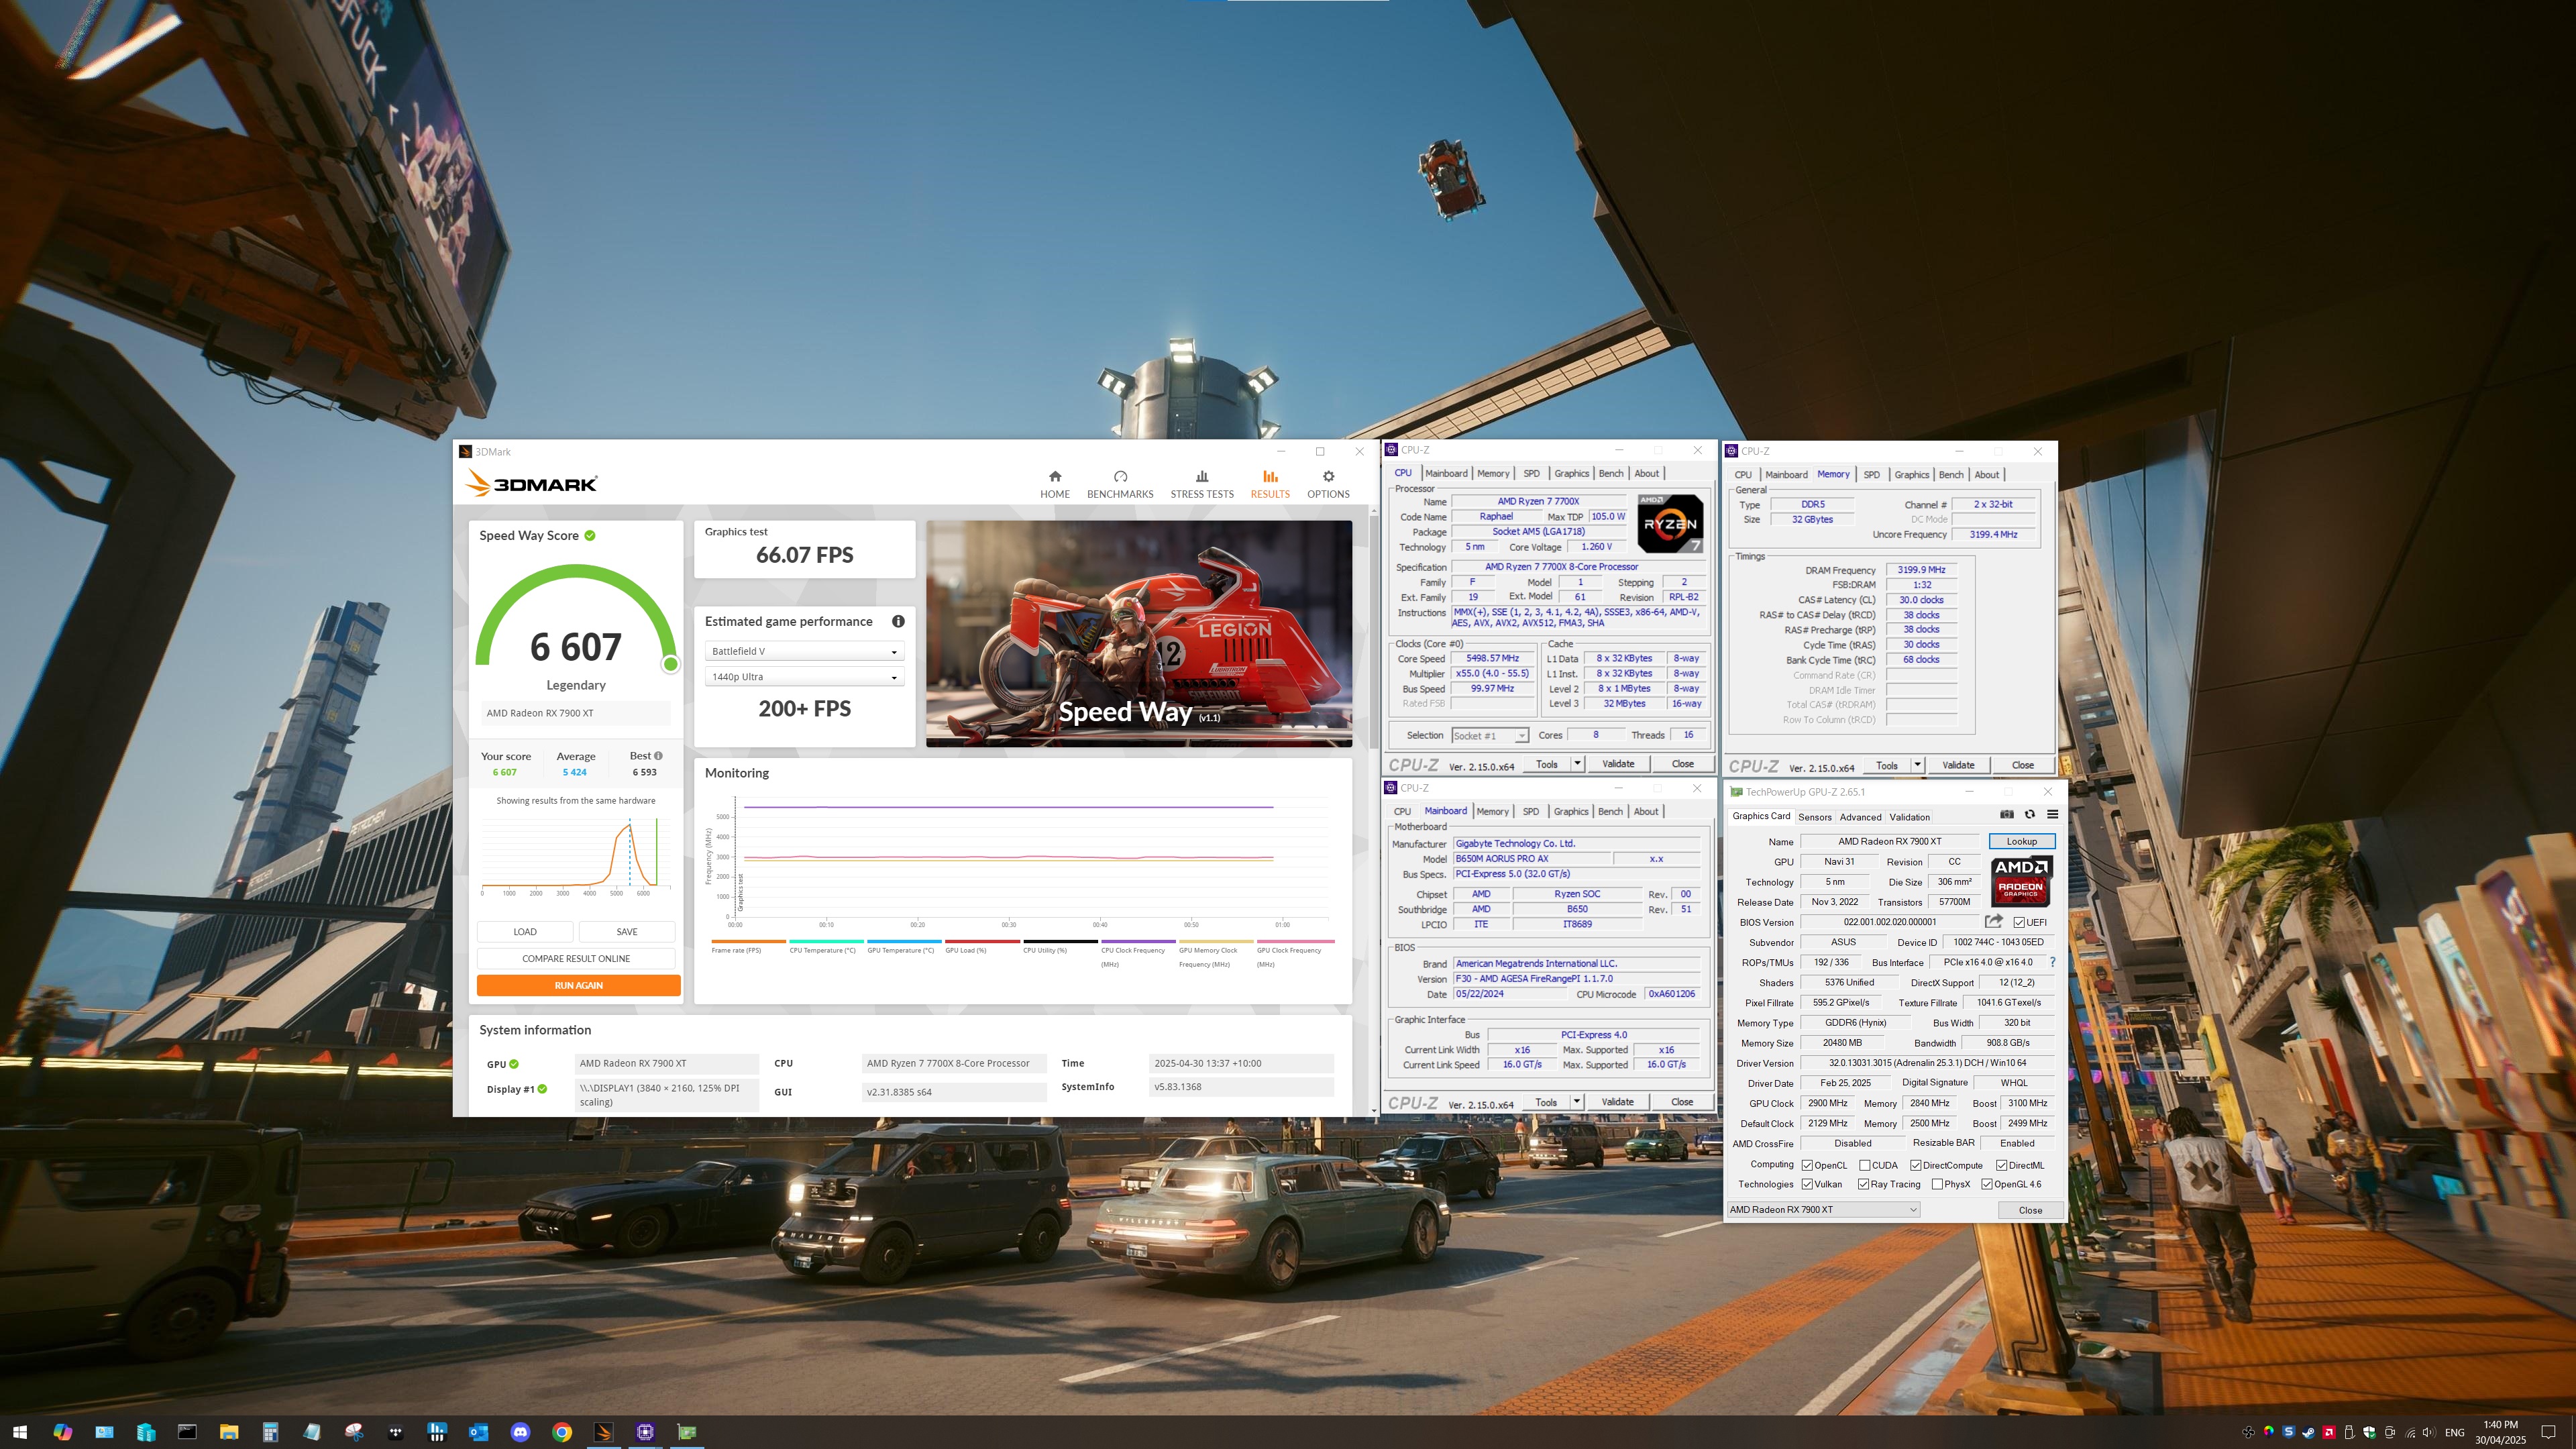
Task: Open Outlook from the taskbar
Action: tap(478, 1432)
